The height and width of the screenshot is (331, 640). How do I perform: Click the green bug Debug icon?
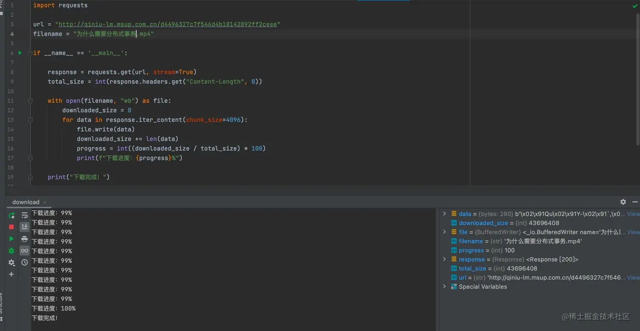11,251
